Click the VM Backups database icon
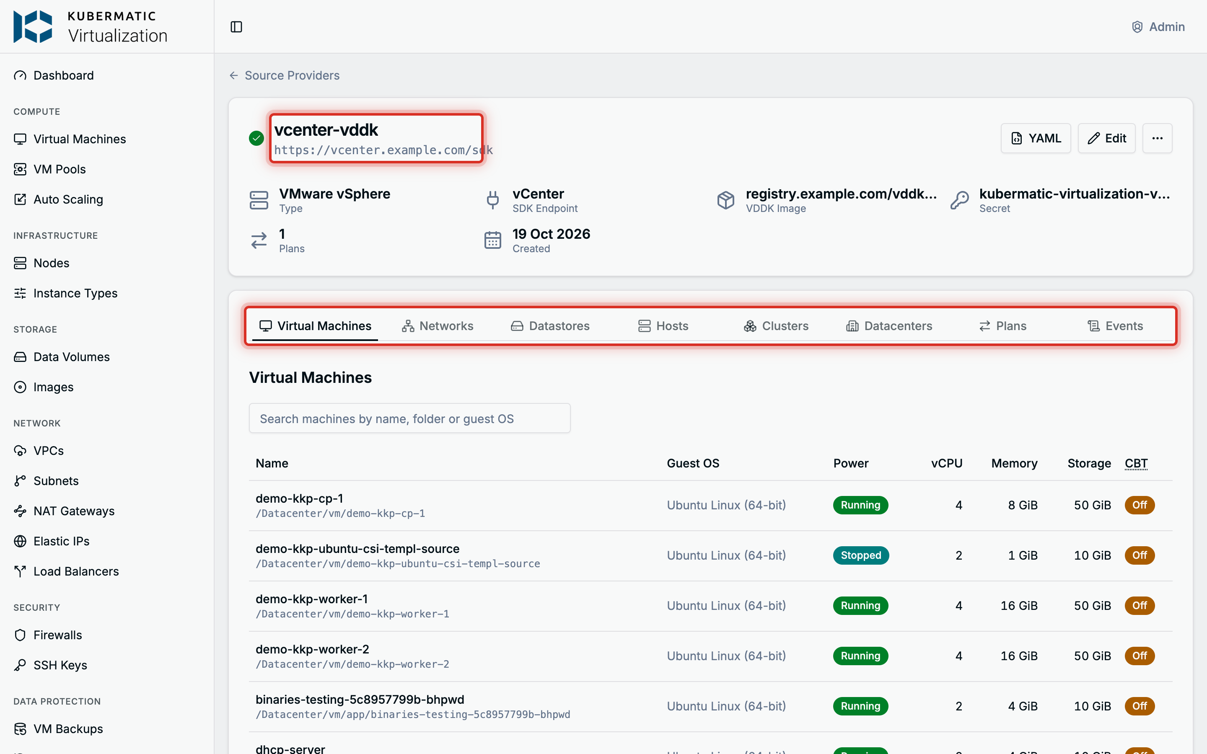This screenshot has height=754, width=1207. pyautogui.click(x=20, y=729)
